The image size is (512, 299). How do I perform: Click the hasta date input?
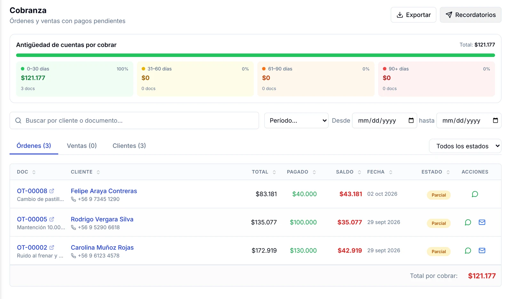click(x=469, y=120)
